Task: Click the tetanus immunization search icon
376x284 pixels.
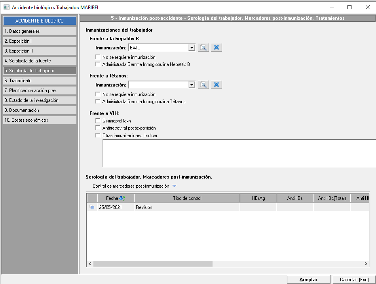Action: tap(203, 85)
